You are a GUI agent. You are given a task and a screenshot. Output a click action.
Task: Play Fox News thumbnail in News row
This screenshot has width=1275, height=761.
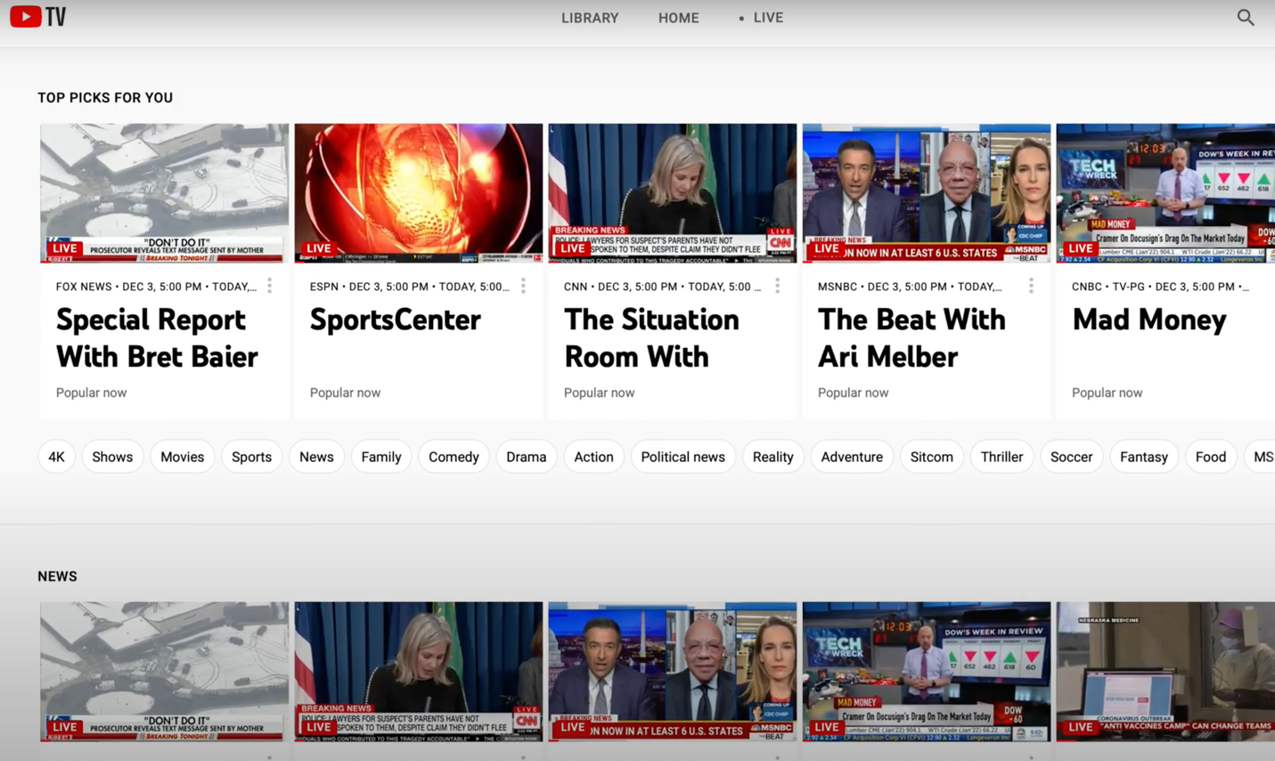pos(165,671)
